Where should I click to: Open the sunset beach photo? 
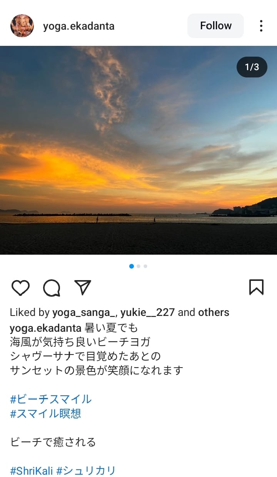(138, 150)
